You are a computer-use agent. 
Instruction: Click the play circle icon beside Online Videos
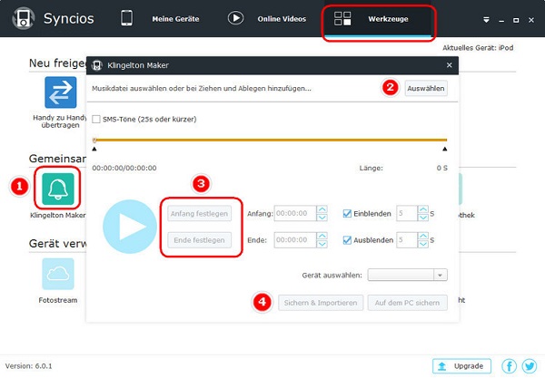point(235,18)
